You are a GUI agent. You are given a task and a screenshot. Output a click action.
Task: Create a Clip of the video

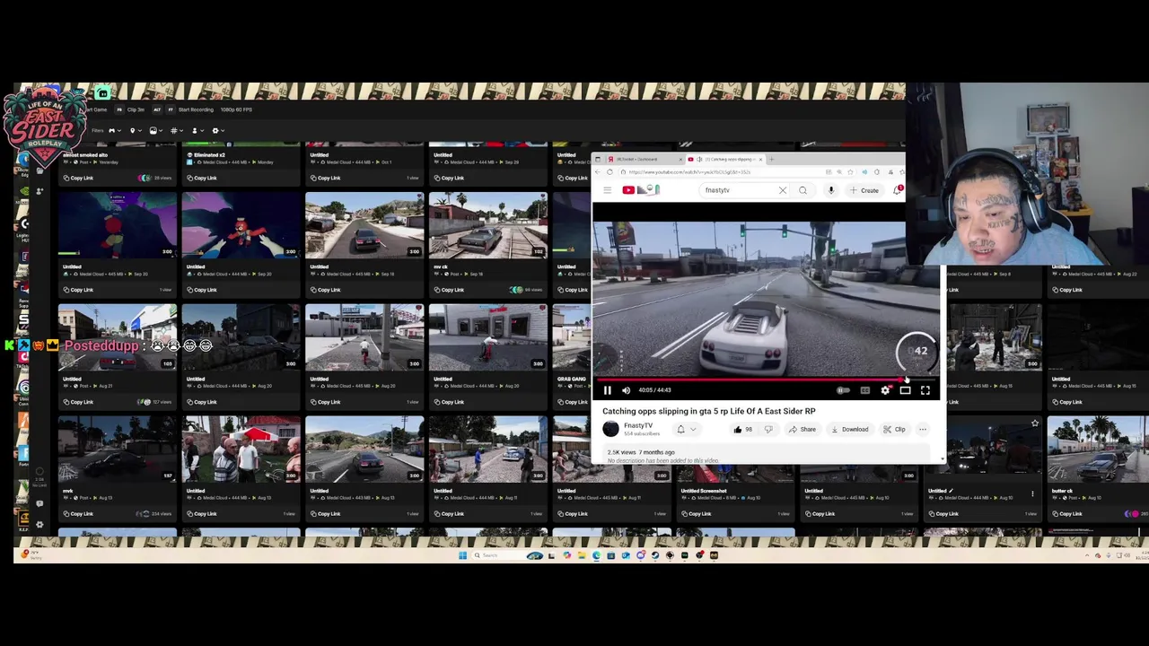(x=894, y=430)
